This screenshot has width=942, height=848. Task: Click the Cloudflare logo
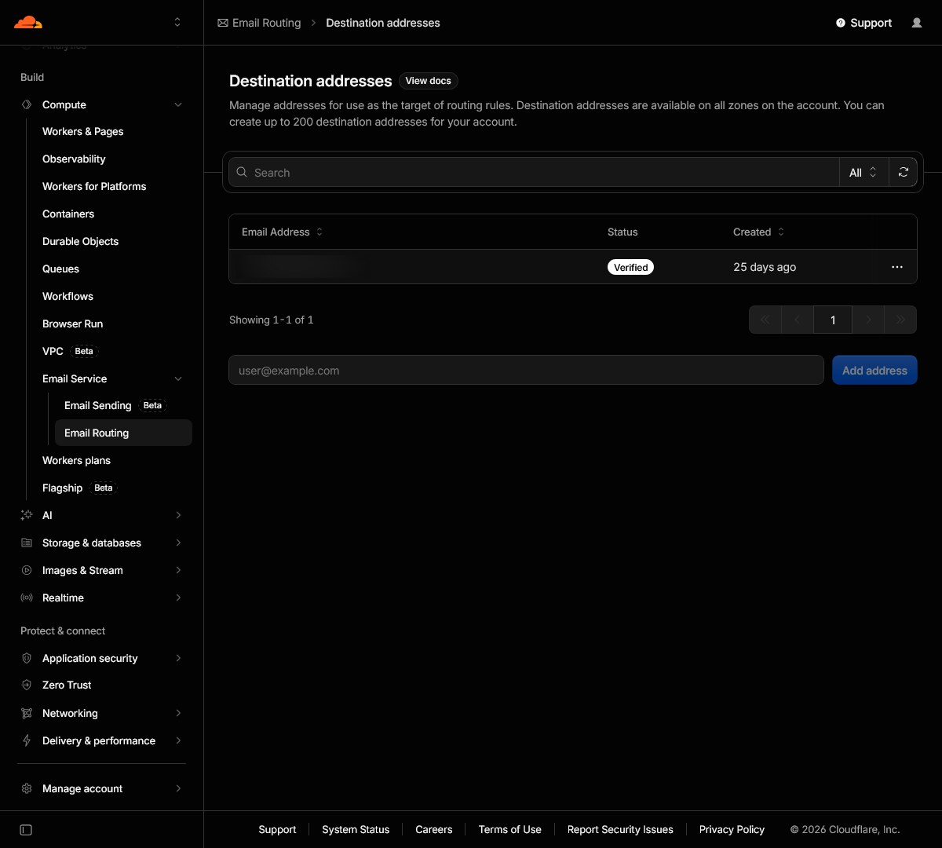[x=28, y=22]
